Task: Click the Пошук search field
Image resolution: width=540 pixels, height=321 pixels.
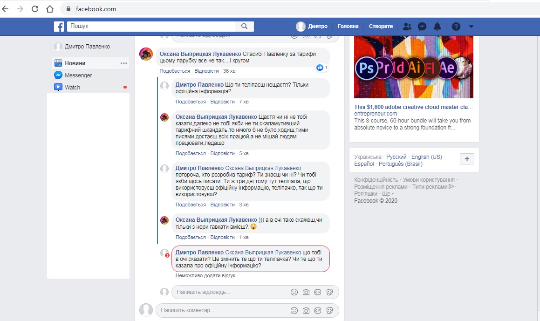Action: tap(151, 26)
